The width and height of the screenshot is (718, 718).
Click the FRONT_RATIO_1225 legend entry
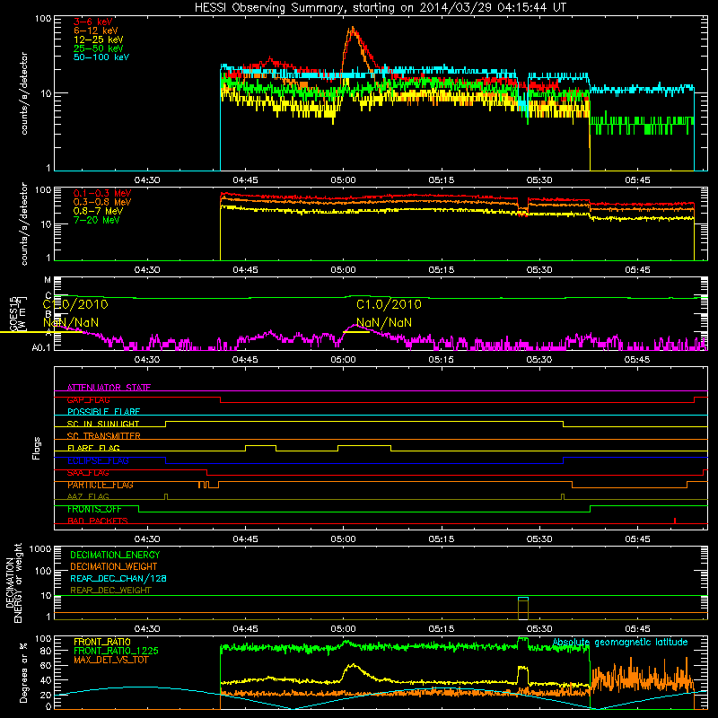(116, 651)
